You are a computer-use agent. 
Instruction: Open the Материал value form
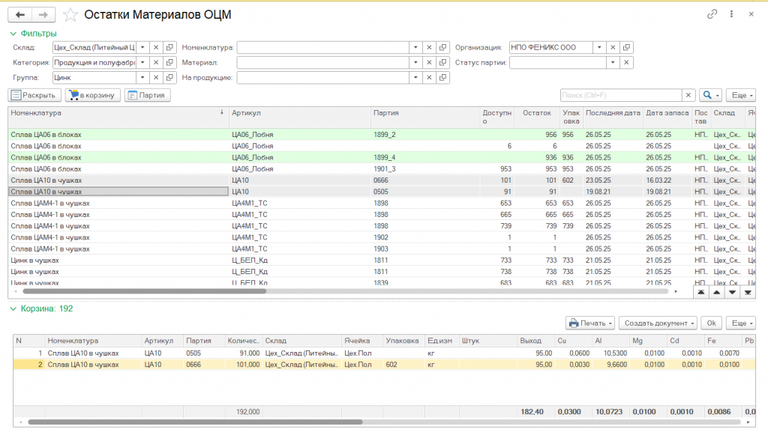click(x=442, y=63)
